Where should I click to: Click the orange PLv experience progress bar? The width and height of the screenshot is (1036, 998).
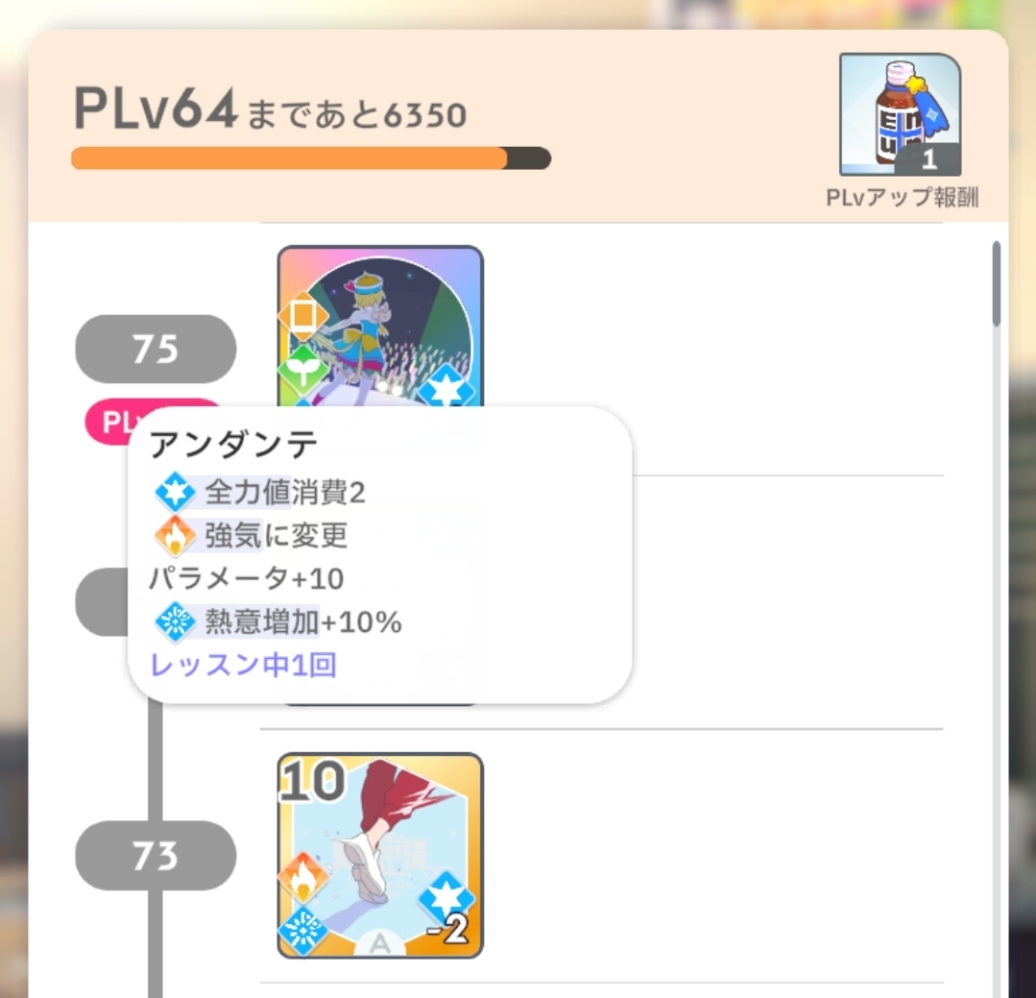pos(310,158)
